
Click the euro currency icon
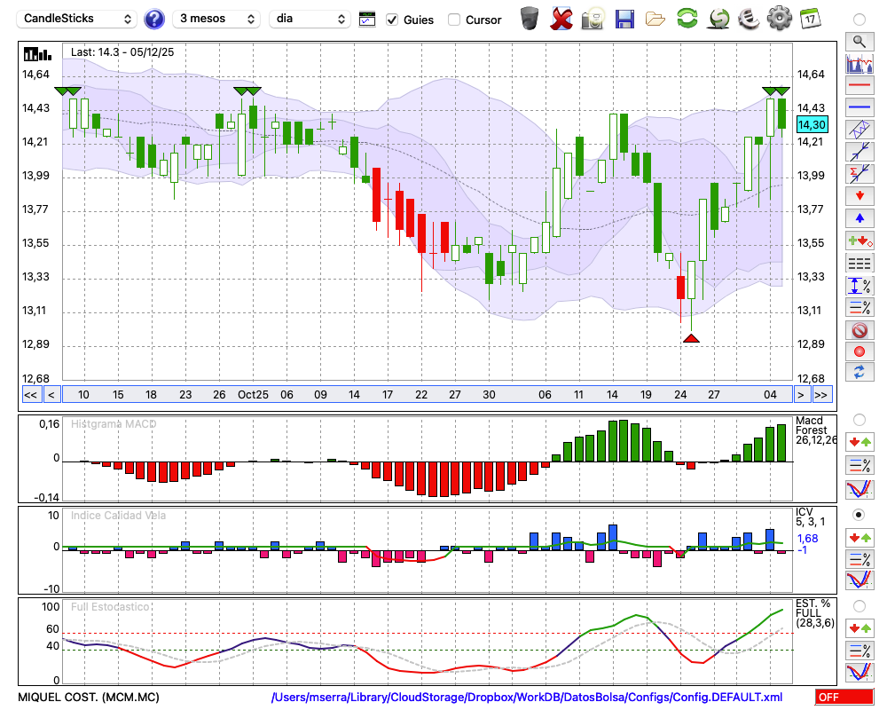pyautogui.click(x=749, y=19)
